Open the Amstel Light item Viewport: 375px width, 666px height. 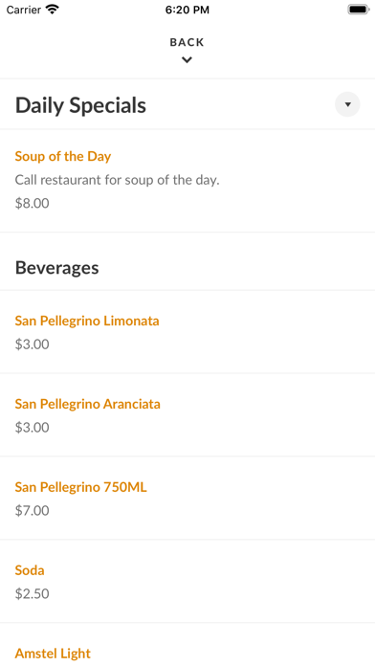point(53,654)
